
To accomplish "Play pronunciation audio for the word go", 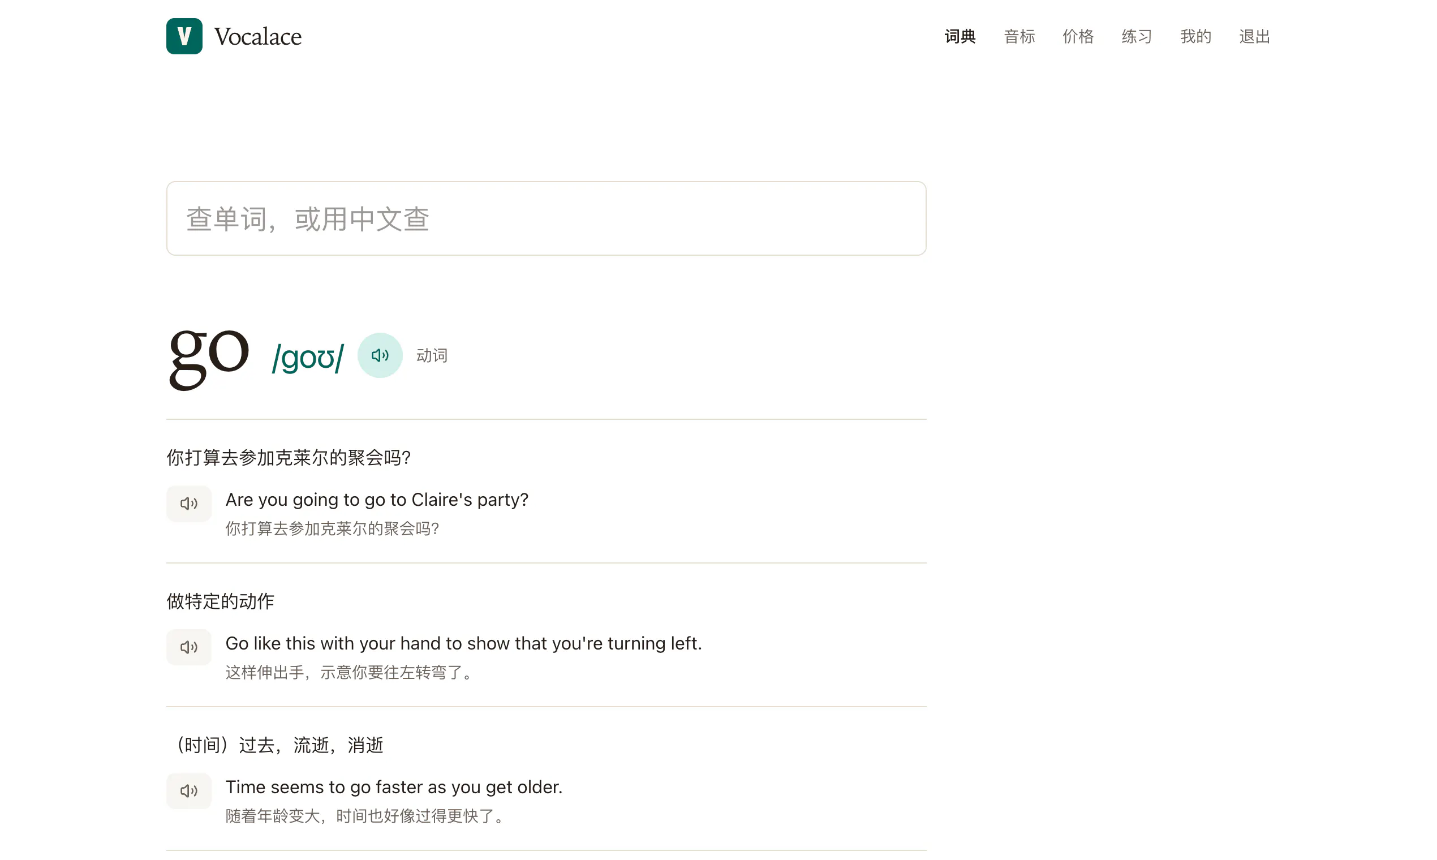I will [x=380, y=355].
